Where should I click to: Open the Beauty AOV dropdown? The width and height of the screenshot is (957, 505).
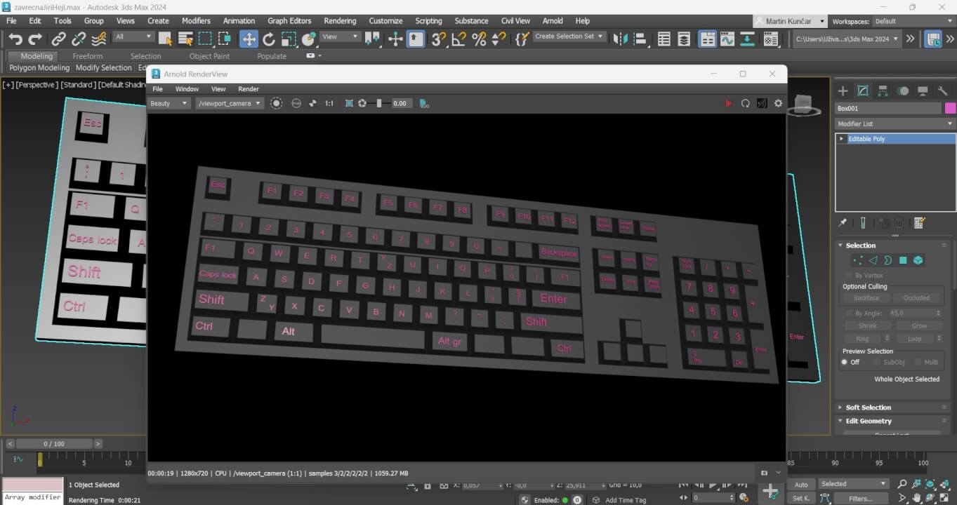(x=169, y=103)
